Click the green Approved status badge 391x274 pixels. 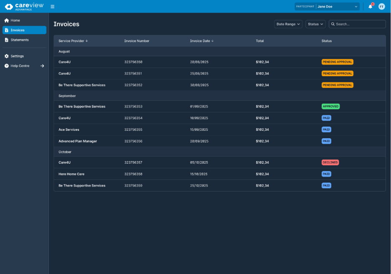pyautogui.click(x=330, y=107)
